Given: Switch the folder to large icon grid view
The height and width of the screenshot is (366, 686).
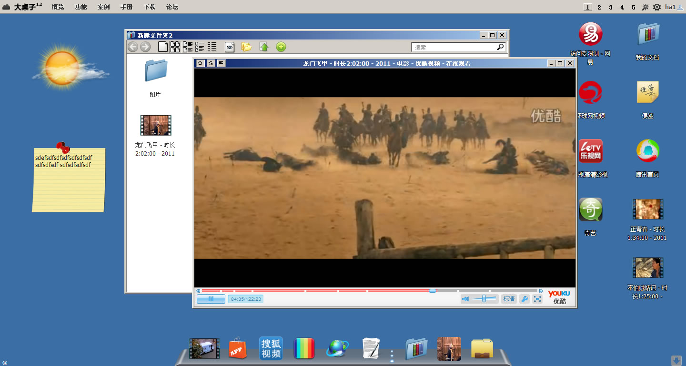Looking at the screenshot, I should click(175, 47).
